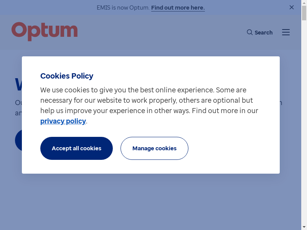307x230 pixels.
Task: Open the privacy policy link
Action: (x=63, y=121)
